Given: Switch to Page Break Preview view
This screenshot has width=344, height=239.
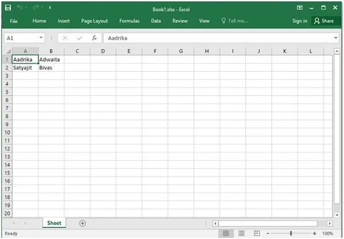Looking at the screenshot, I should click(257, 233).
